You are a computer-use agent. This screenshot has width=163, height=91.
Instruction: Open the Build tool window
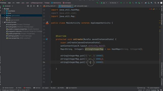point(53,88)
